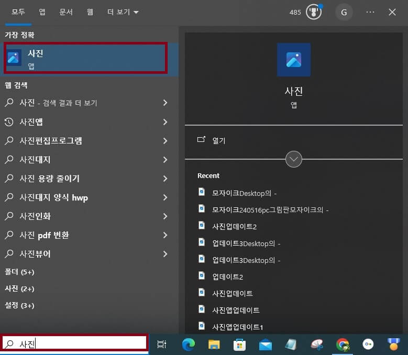This screenshot has width=408, height=355.
Task: Expand actions with the circular chevron button
Action: pos(293,159)
